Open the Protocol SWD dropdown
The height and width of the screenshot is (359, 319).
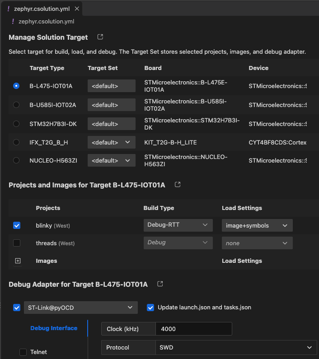pos(236,347)
